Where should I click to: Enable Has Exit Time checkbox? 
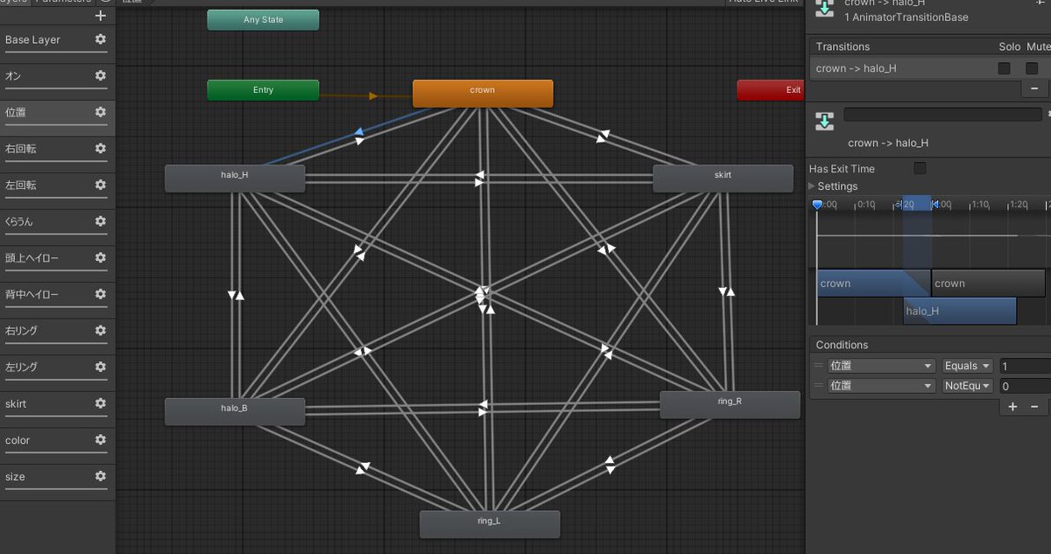(x=920, y=168)
